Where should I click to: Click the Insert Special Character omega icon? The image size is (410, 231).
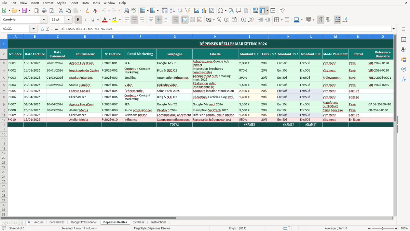[220, 11]
